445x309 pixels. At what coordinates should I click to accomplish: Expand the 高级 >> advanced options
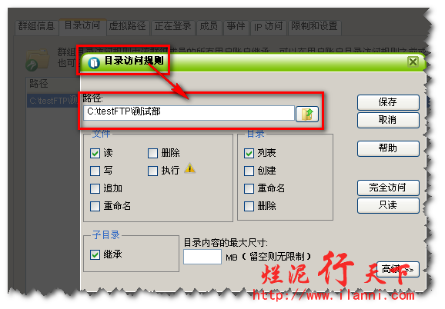click(398, 269)
